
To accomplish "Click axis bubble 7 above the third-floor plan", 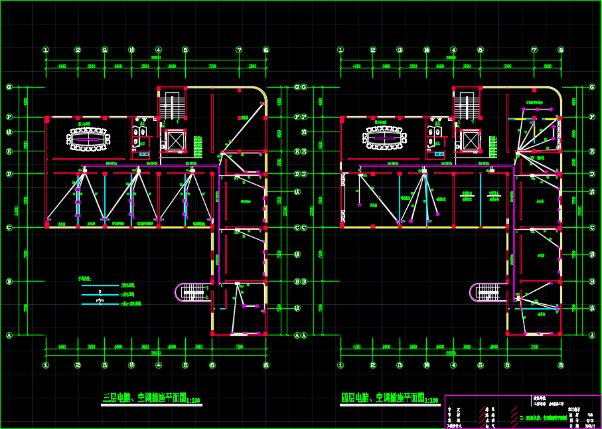I will 239,50.
